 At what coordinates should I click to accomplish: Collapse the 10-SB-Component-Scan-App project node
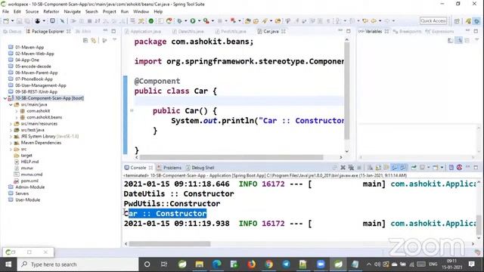point(5,98)
